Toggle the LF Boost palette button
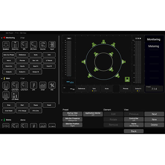165x165 pixels. pyautogui.click(x=49, y=60)
